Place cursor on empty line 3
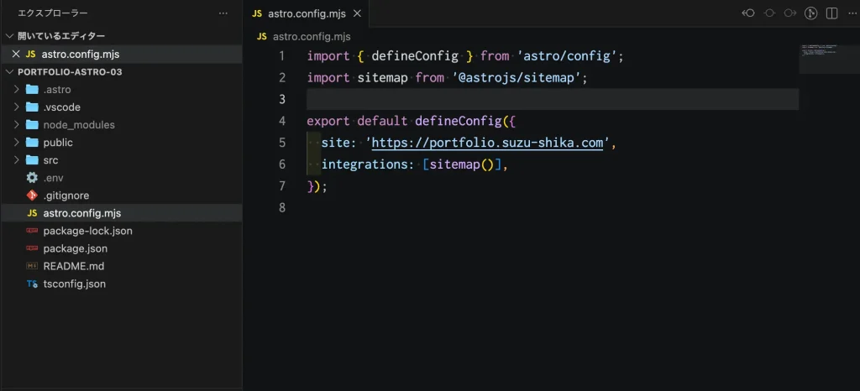This screenshot has height=391, width=860. [x=552, y=99]
